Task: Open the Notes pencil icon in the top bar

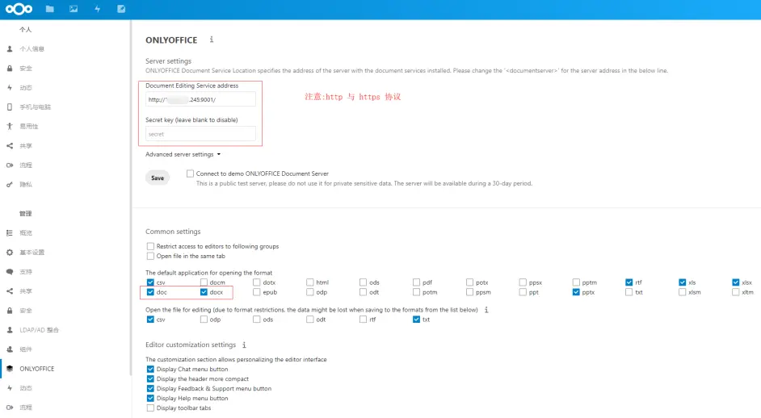Action: [x=121, y=9]
